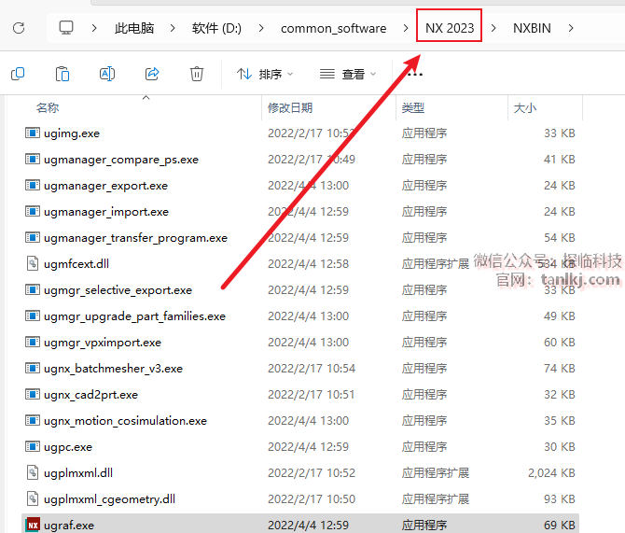Screen dimensions: 625x533
Task: Select file name ugnx_batchmesher_v3.exe
Action: tap(113, 369)
